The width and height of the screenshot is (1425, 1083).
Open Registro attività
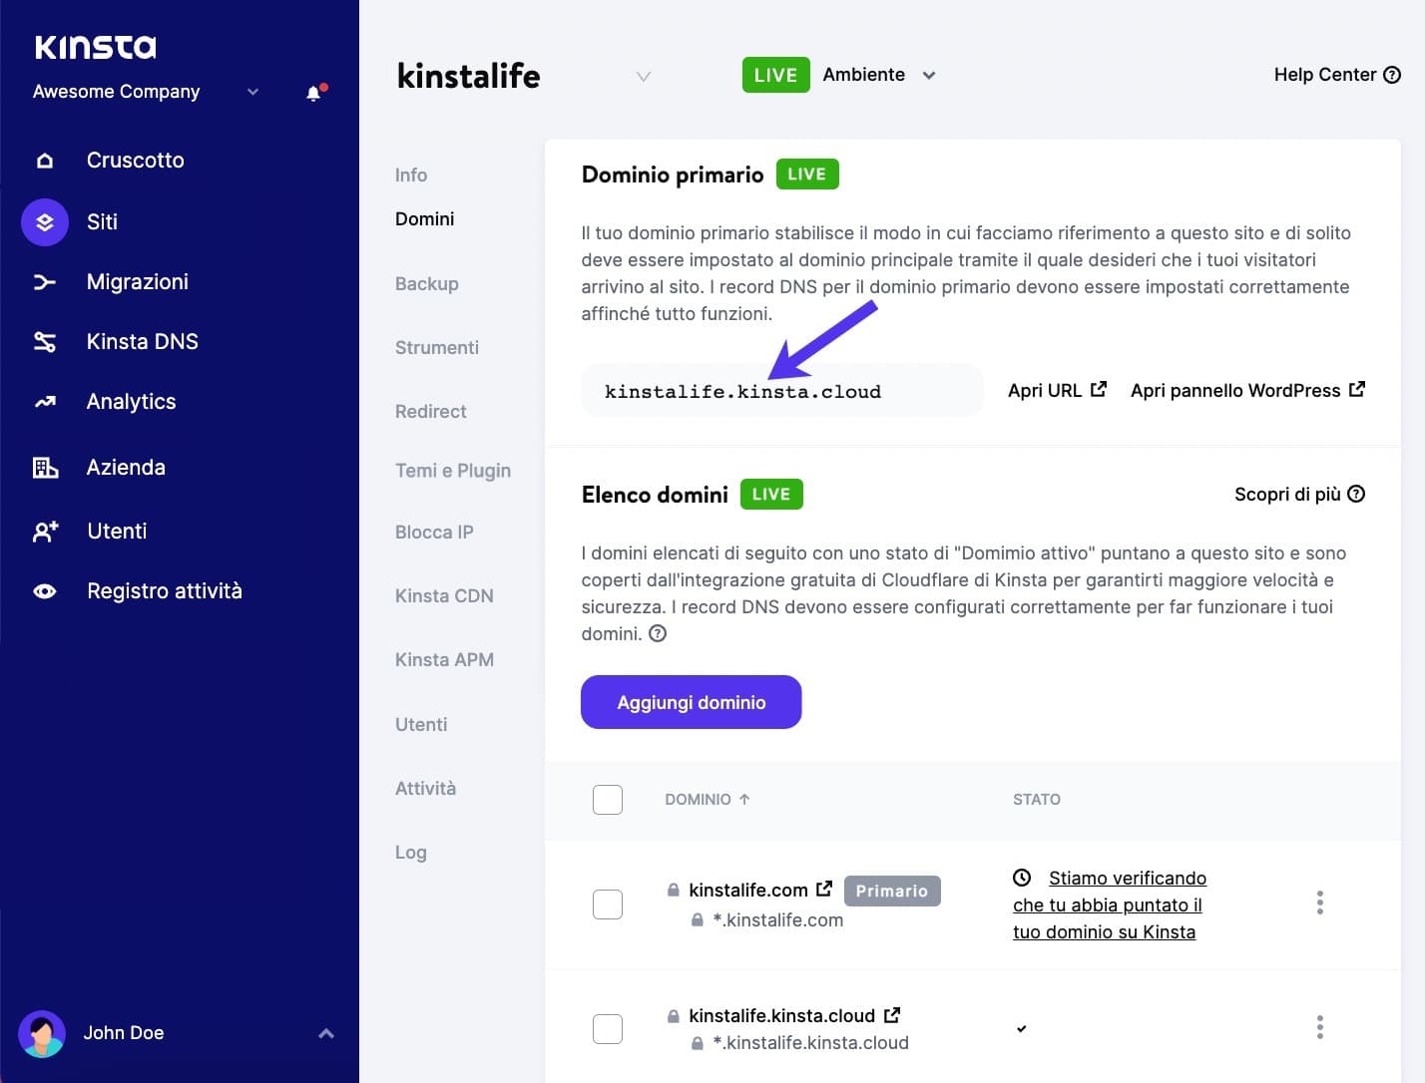pyautogui.click(x=164, y=590)
